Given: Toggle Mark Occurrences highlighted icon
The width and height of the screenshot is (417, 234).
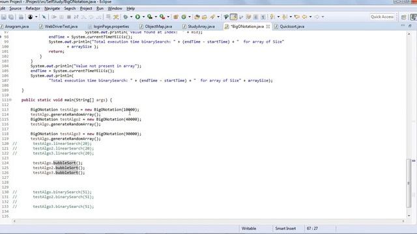Looking at the screenshot, I should point(233,17).
